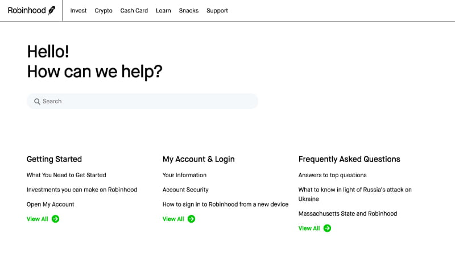The image size is (455, 255).
Task: Click the Getting Started section heading
Action: click(x=54, y=159)
